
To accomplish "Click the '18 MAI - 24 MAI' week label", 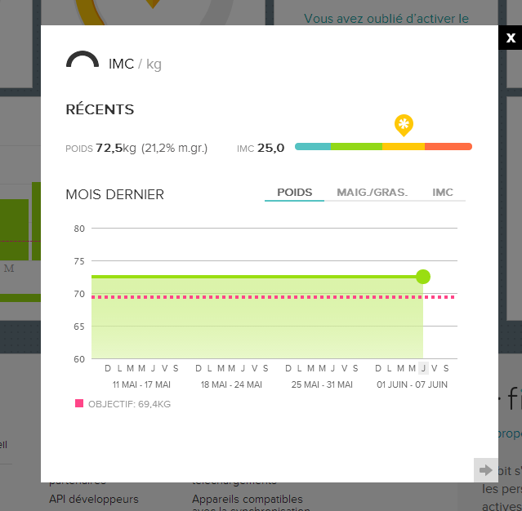I will pyautogui.click(x=231, y=384).
